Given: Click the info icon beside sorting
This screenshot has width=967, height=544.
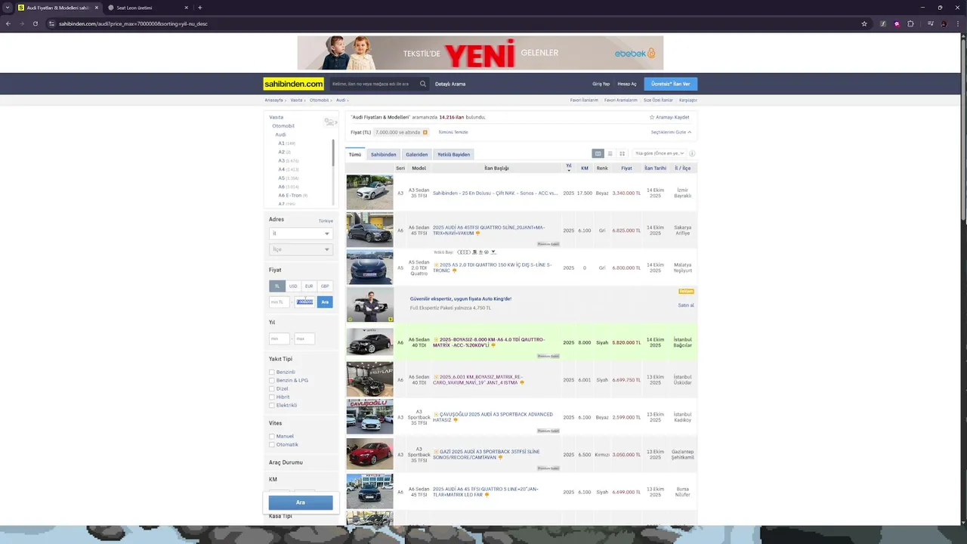Looking at the screenshot, I should click(x=692, y=153).
